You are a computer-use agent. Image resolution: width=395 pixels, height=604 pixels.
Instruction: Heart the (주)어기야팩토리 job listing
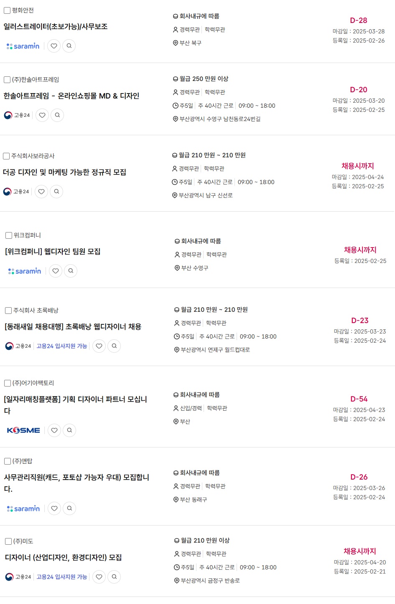[x=54, y=430]
